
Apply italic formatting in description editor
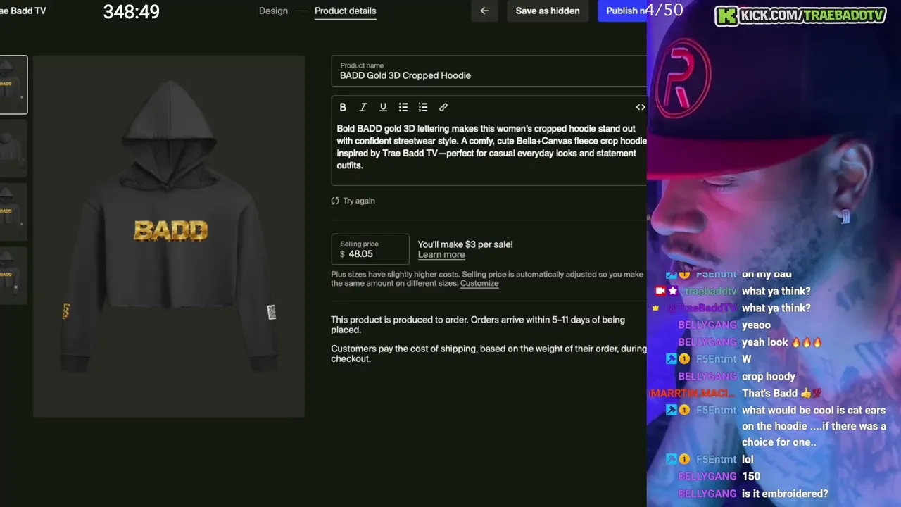pos(363,107)
